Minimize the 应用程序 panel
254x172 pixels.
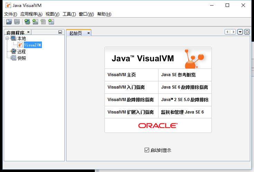60,32
